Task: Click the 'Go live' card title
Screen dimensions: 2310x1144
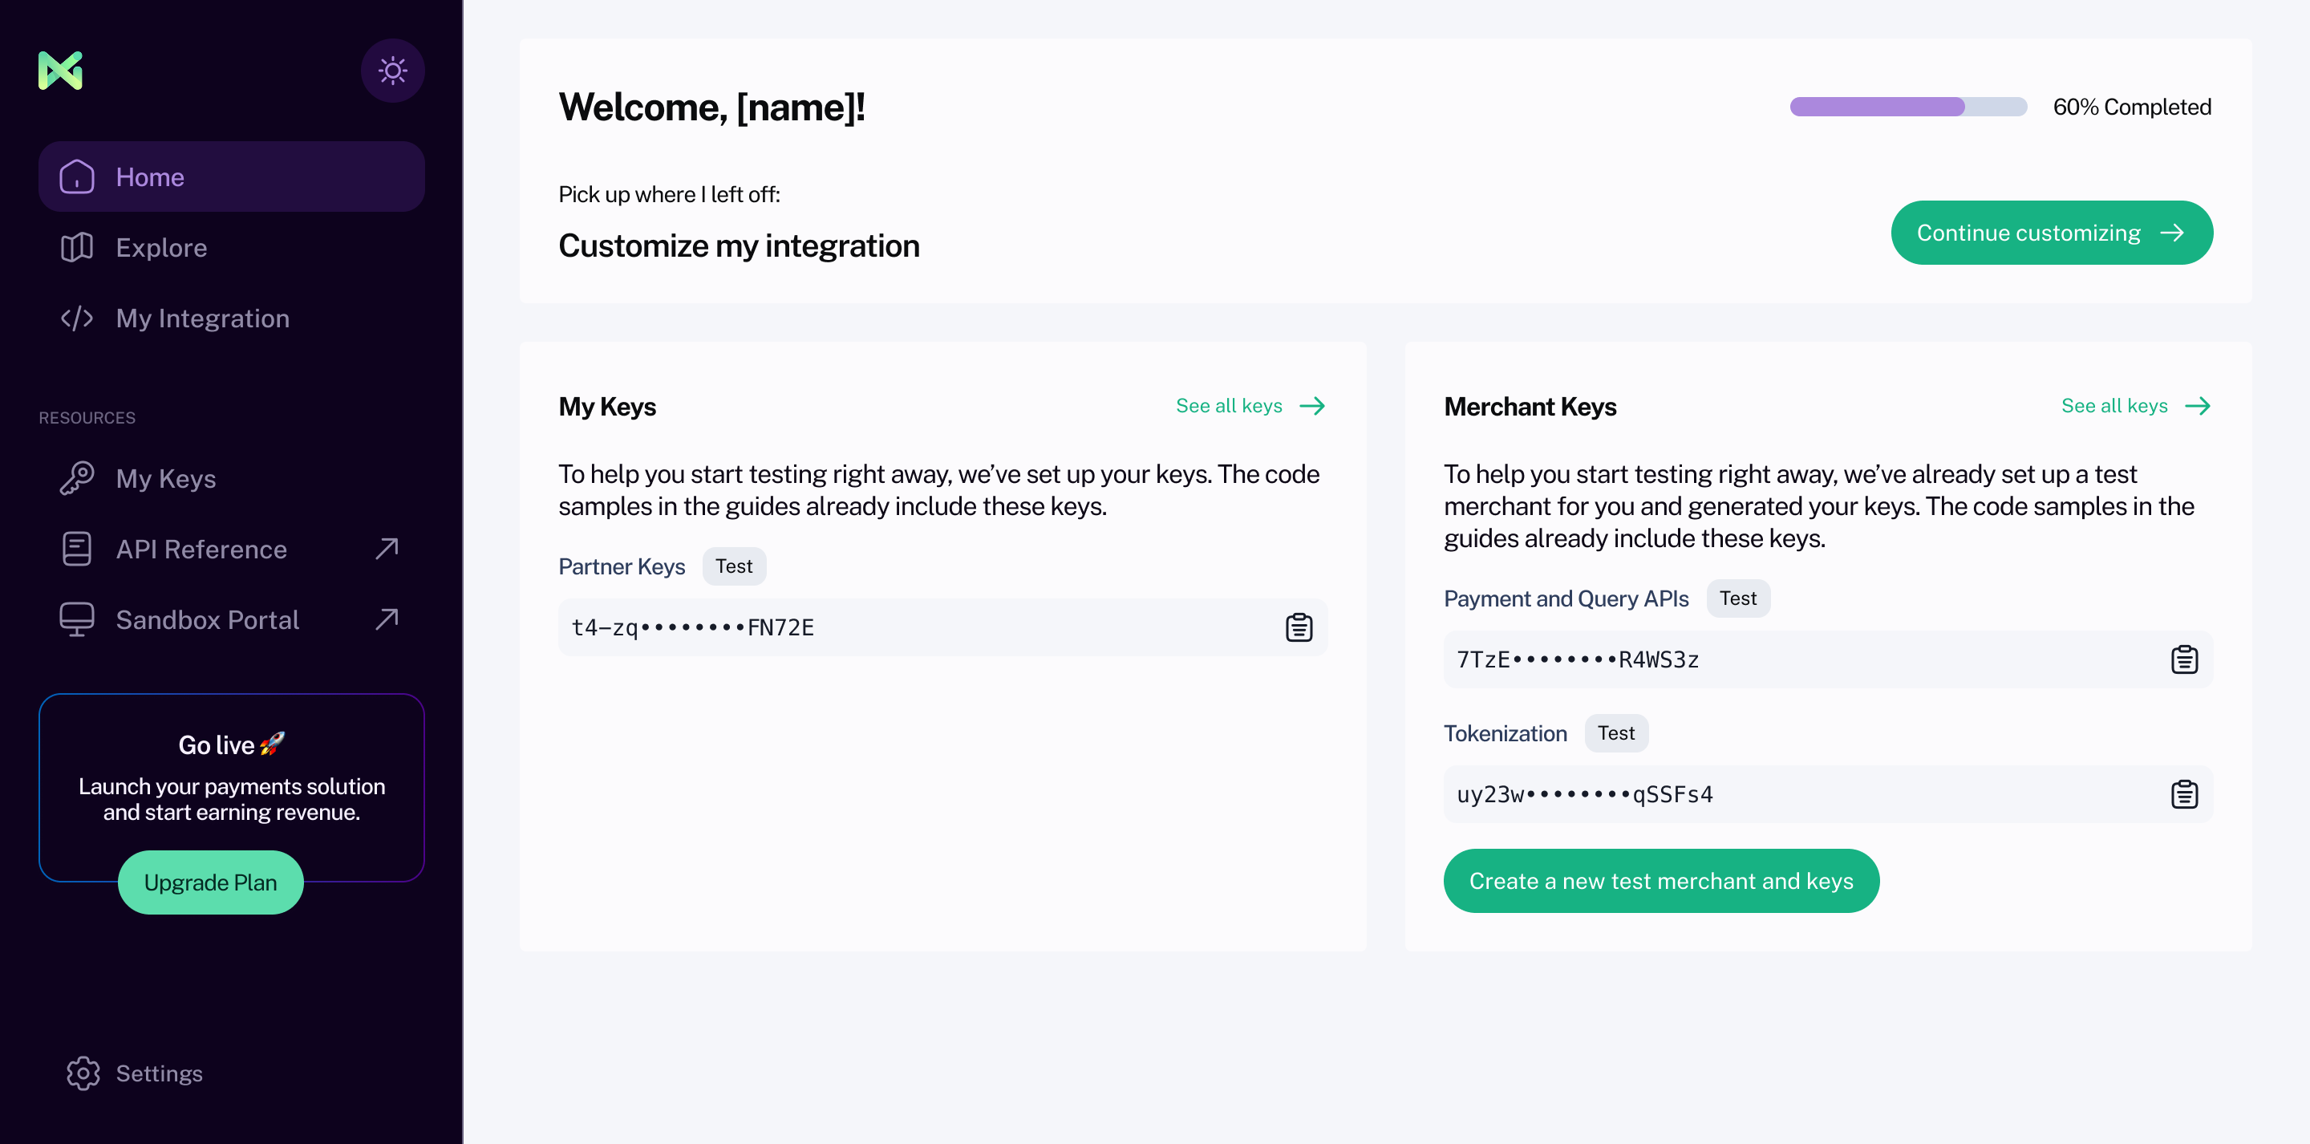Action: (231, 744)
